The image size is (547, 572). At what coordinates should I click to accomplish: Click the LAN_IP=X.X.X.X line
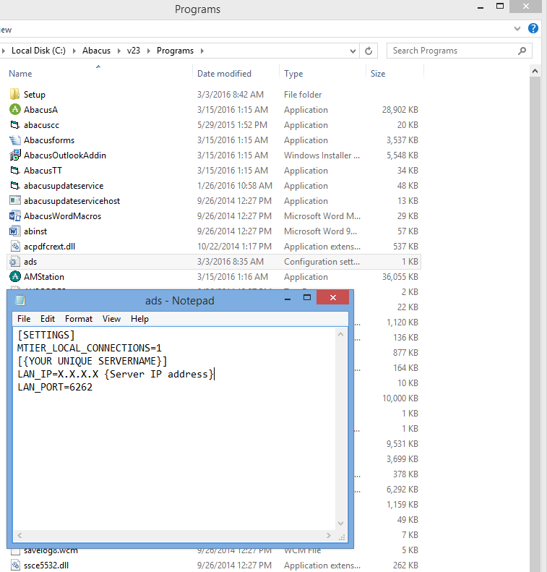pos(116,375)
